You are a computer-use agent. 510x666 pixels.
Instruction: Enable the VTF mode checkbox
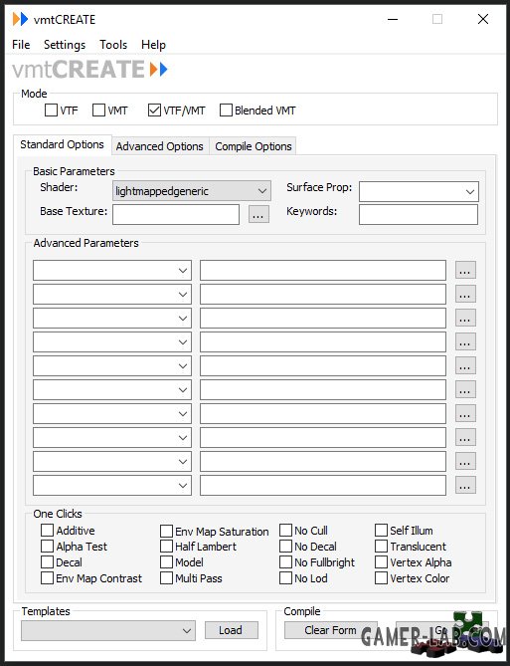click(x=51, y=111)
